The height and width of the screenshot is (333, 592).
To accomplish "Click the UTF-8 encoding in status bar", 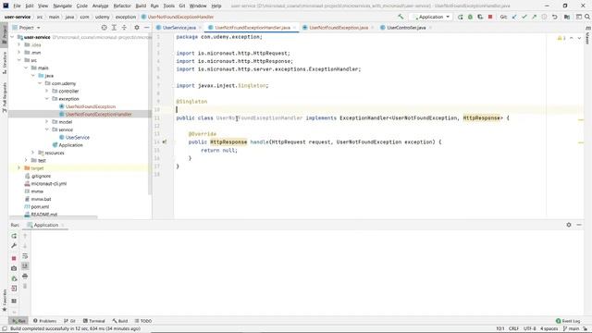I will point(529,329).
